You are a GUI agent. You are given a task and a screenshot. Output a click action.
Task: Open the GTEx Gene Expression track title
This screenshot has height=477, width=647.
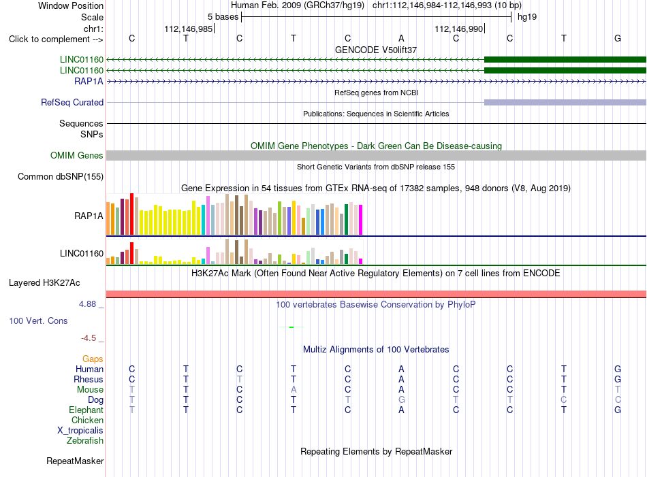click(x=376, y=188)
